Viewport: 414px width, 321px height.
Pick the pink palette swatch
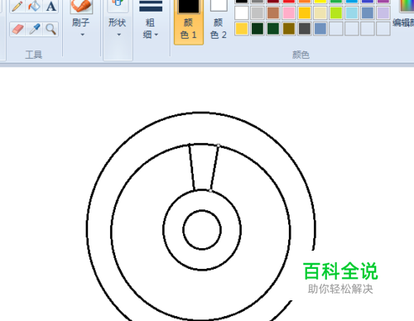pos(289,12)
